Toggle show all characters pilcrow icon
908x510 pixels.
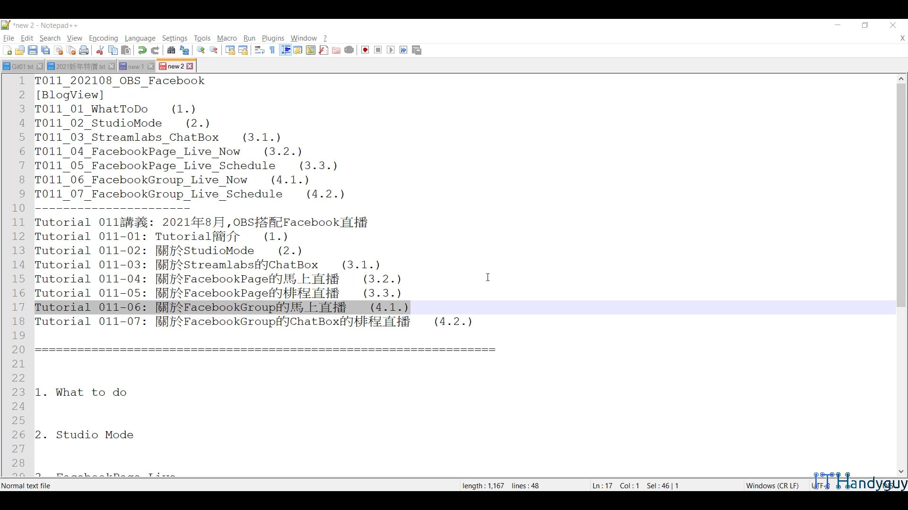point(272,51)
